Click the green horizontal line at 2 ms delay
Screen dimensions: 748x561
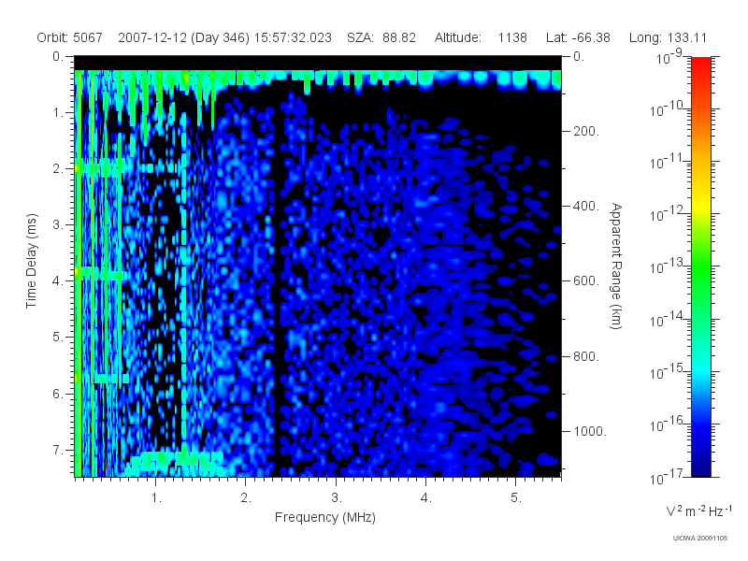pyautogui.click(x=101, y=168)
